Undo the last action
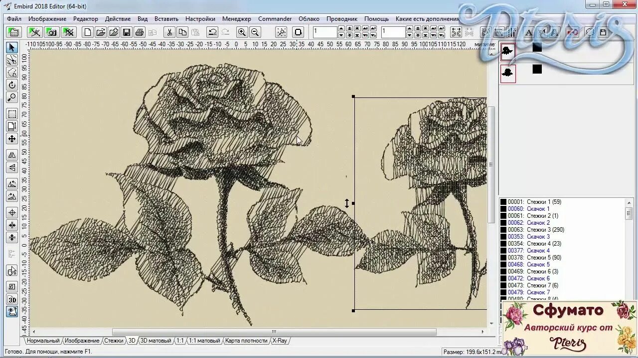This screenshot has width=638, height=358. click(x=212, y=32)
